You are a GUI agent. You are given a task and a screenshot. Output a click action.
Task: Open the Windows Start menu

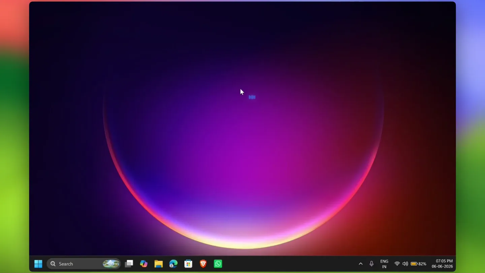coord(38,264)
